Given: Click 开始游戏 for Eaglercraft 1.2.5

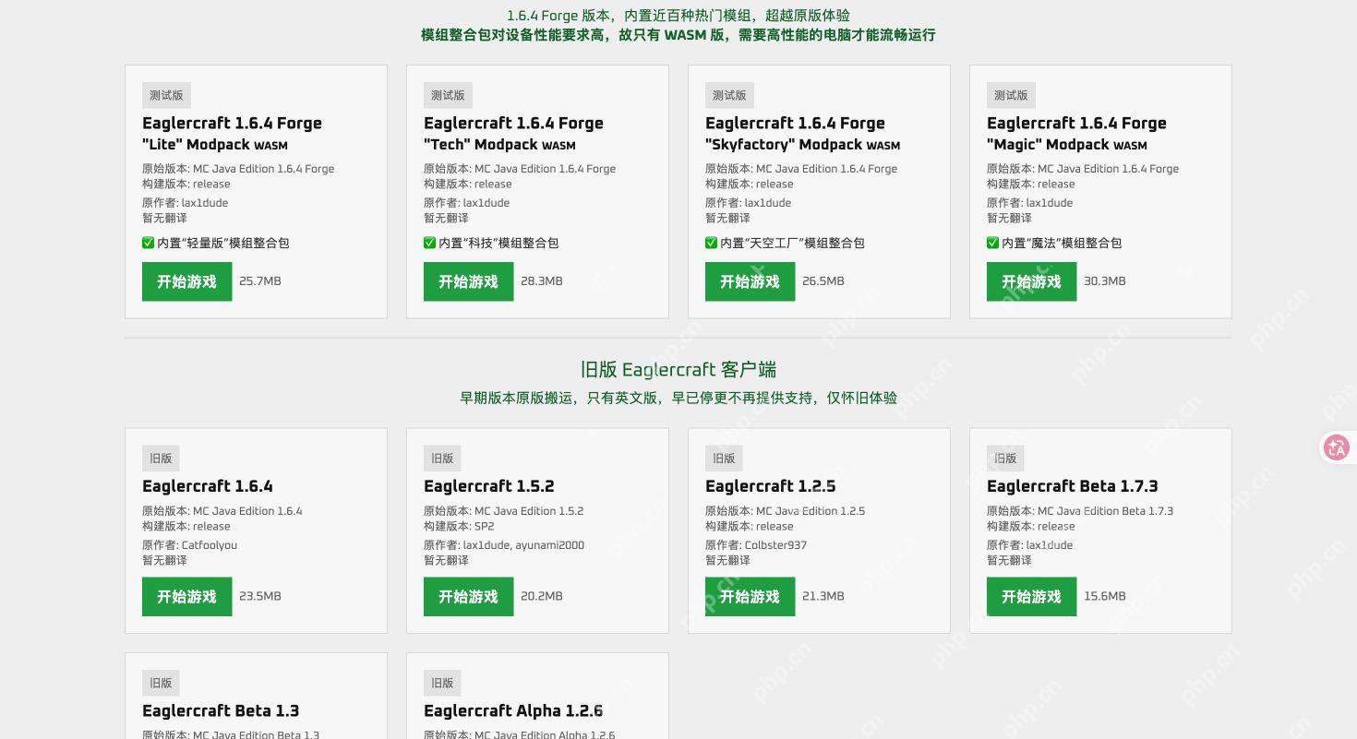Looking at the screenshot, I should click(750, 597).
